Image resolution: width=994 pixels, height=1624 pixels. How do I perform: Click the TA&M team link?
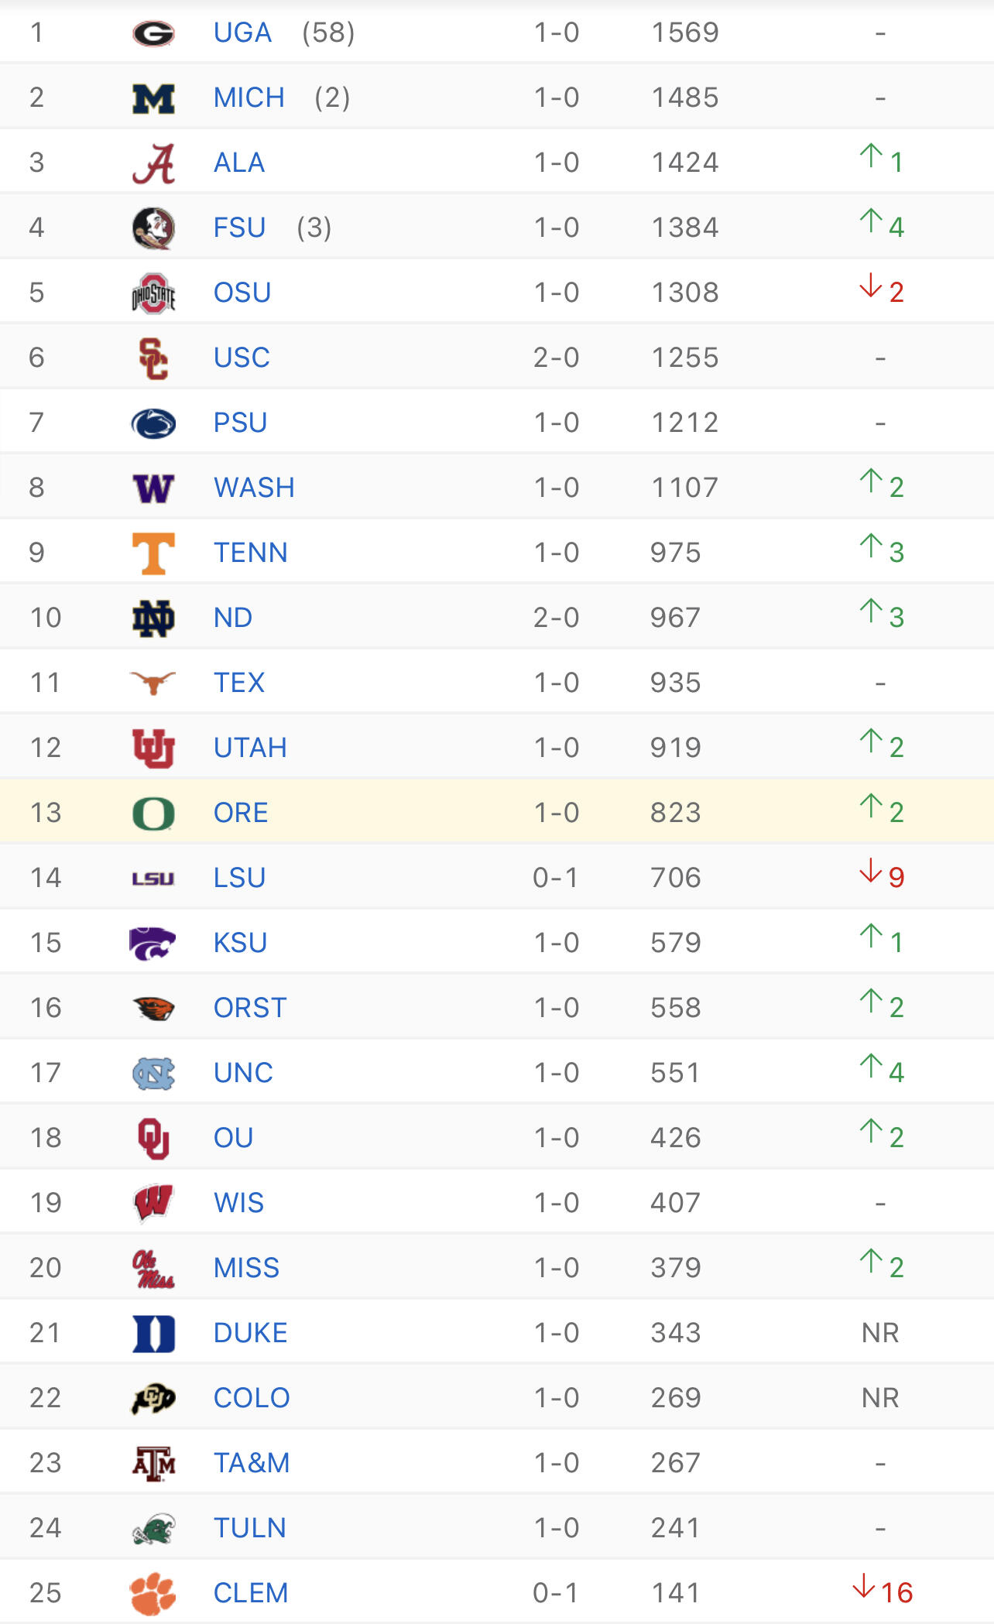tap(252, 1463)
